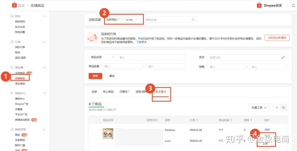This screenshot has height=151, width=297.
Task: Open 聊天广播 in the sidebar
Action: 20,145
